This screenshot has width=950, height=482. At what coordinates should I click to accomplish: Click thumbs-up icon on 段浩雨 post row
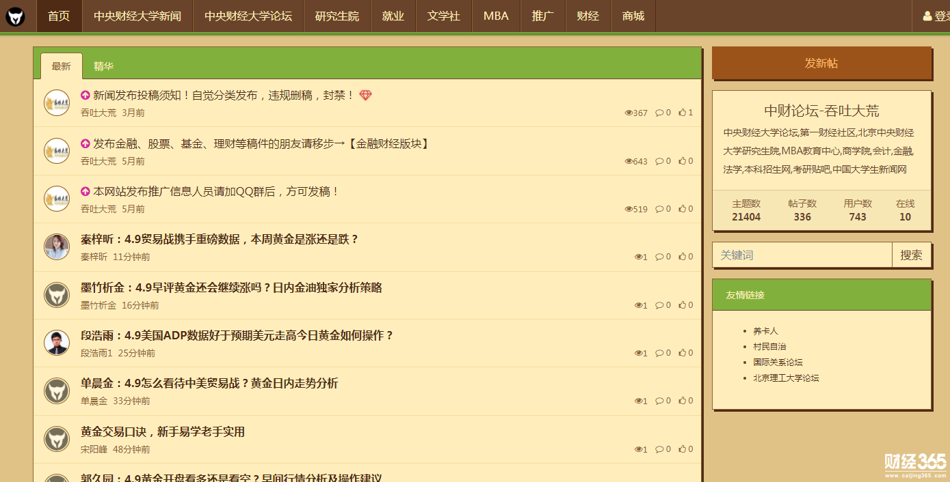pos(682,353)
